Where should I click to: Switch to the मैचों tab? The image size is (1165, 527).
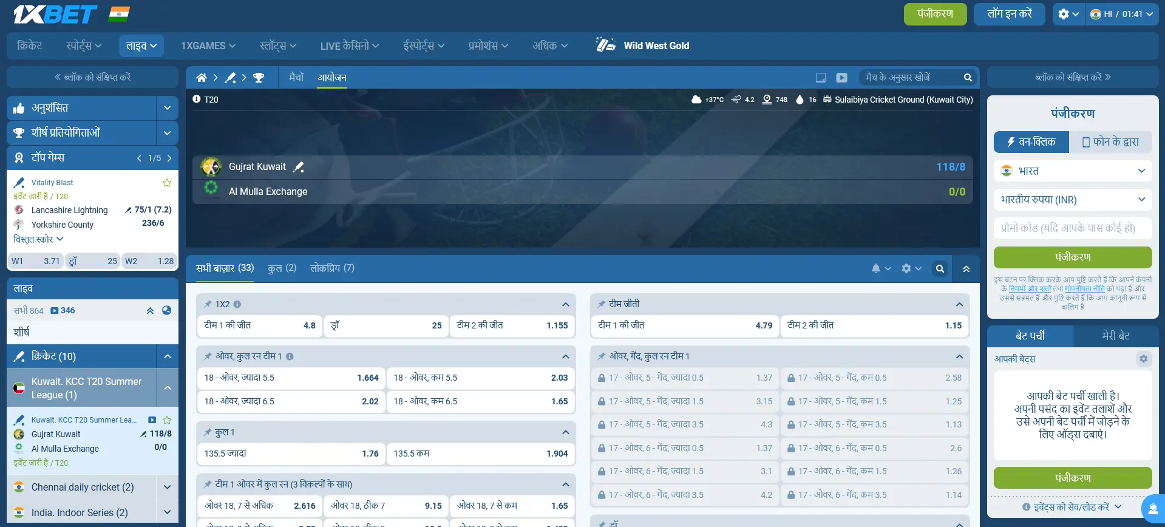(x=296, y=78)
